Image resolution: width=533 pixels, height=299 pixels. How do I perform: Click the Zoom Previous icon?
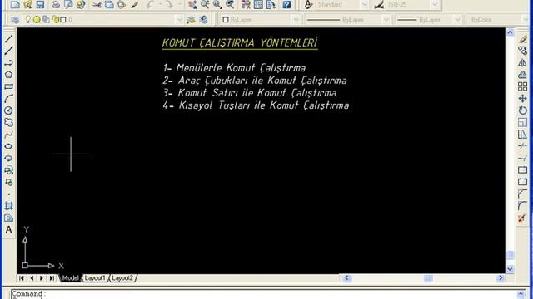coord(230,4)
